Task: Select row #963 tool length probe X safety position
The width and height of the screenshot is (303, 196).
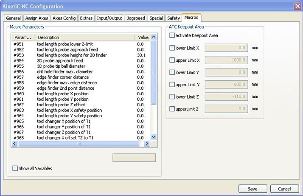Action: [81, 110]
